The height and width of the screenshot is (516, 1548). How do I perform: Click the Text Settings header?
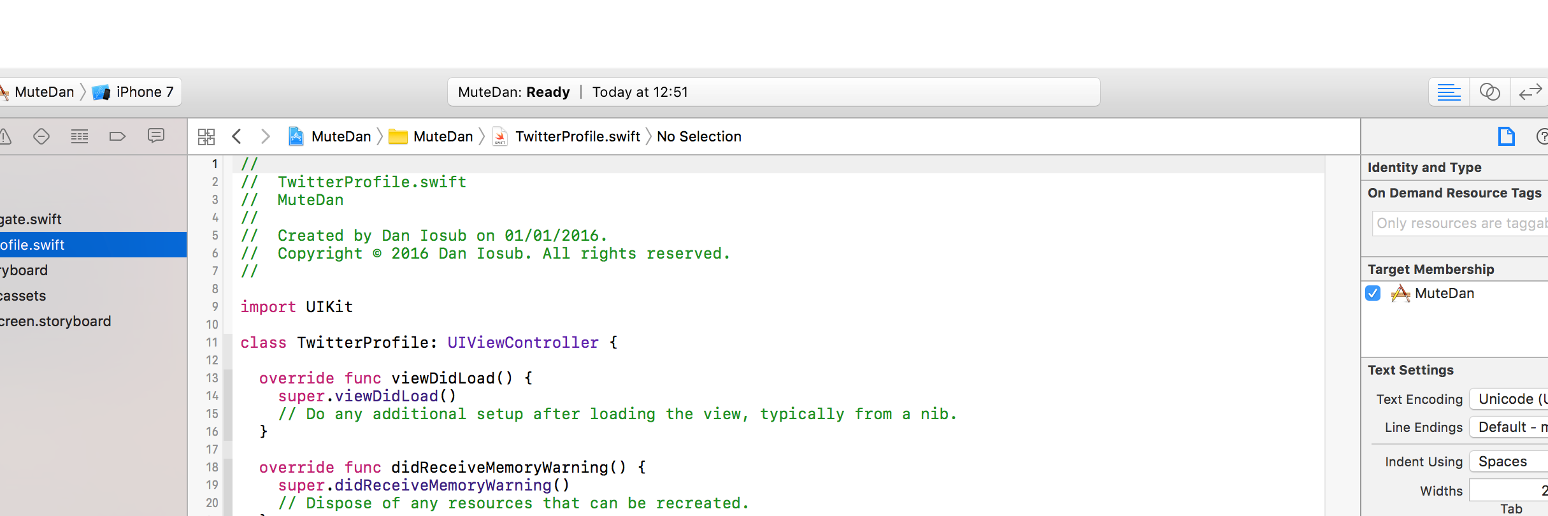coord(1410,369)
